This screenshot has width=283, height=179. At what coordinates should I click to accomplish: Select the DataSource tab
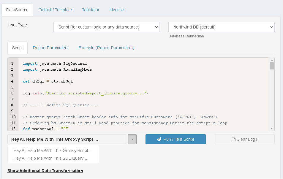click(x=18, y=10)
